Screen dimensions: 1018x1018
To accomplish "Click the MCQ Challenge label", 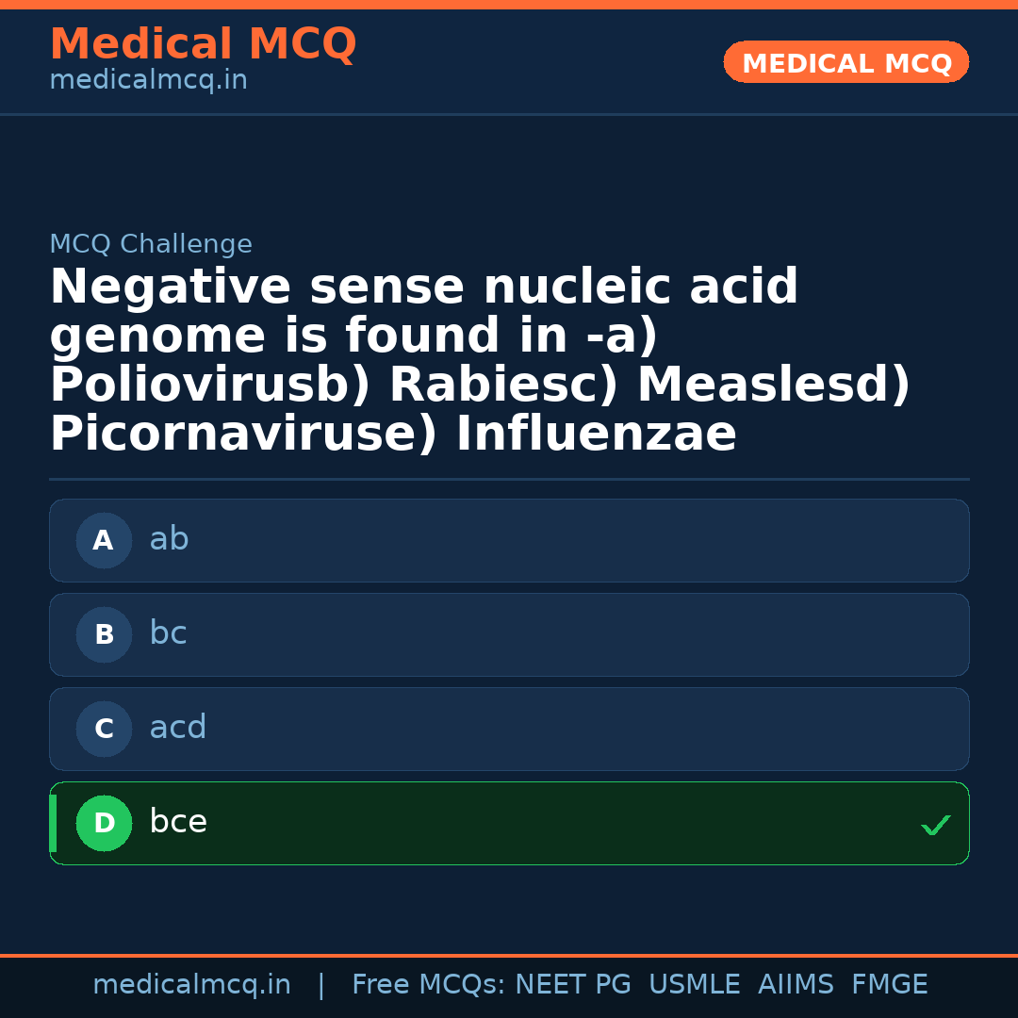I will click(151, 244).
